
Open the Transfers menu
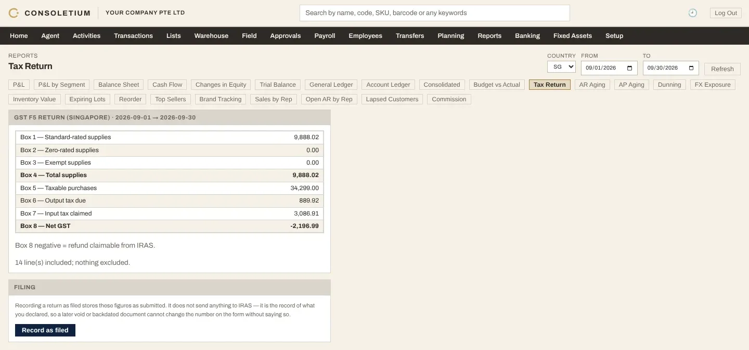410,36
